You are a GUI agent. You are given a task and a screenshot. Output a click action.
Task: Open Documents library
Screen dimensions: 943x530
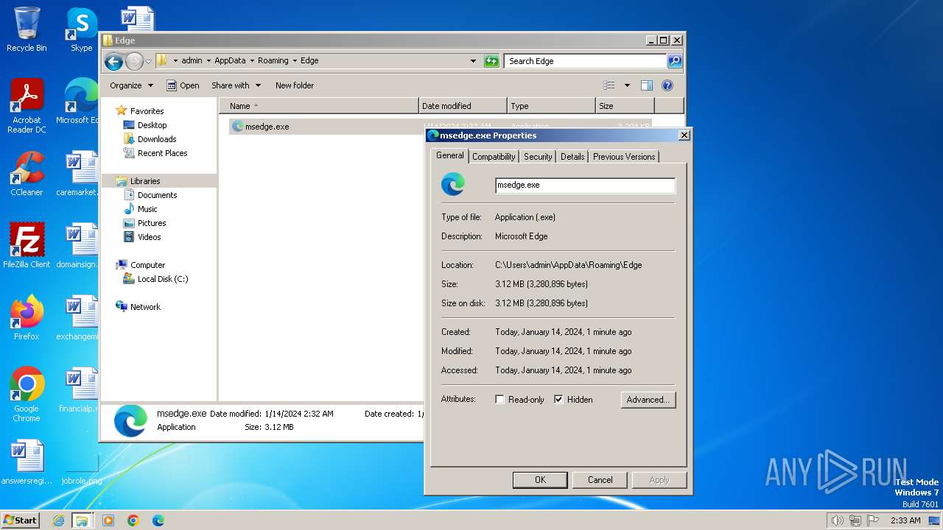(150, 195)
